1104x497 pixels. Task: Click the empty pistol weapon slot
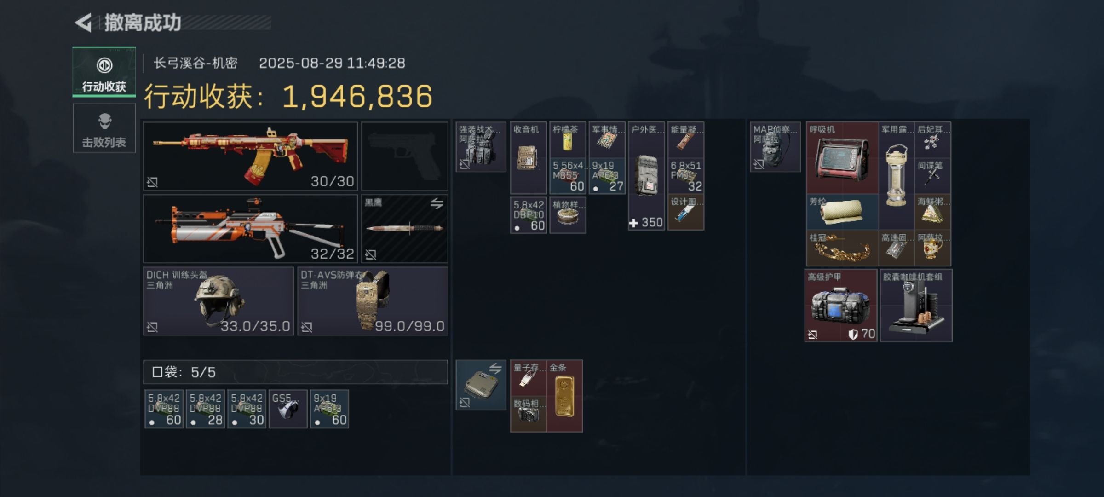click(404, 156)
